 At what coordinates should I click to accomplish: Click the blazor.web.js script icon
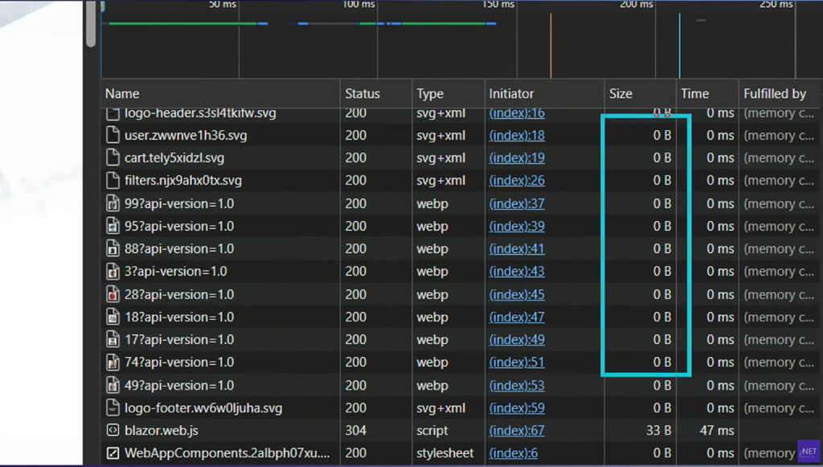click(x=113, y=431)
